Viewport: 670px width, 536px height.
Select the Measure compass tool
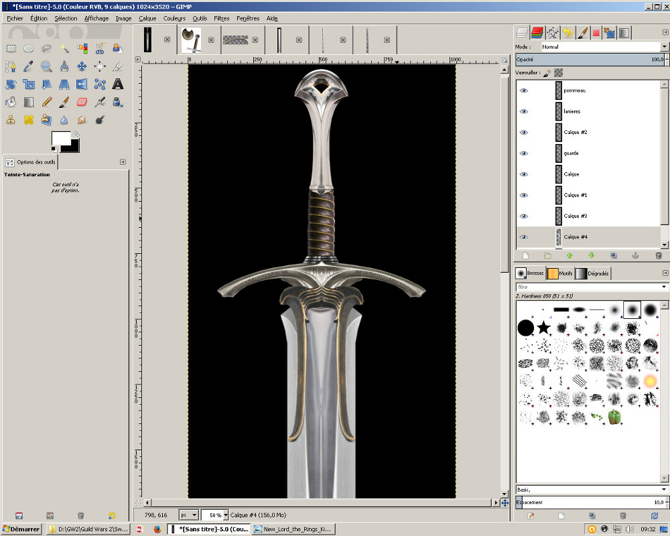pyautogui.click(x=64, y=66)
